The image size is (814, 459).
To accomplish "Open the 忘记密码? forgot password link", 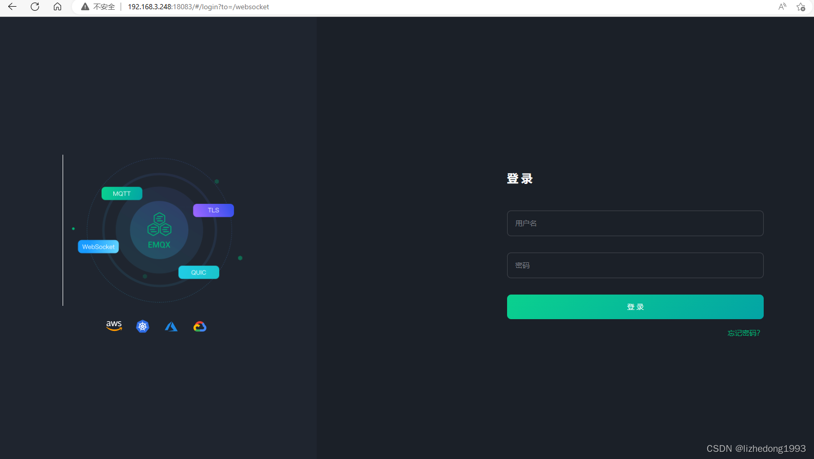I will pyautogui.click(x=744, y=333).
